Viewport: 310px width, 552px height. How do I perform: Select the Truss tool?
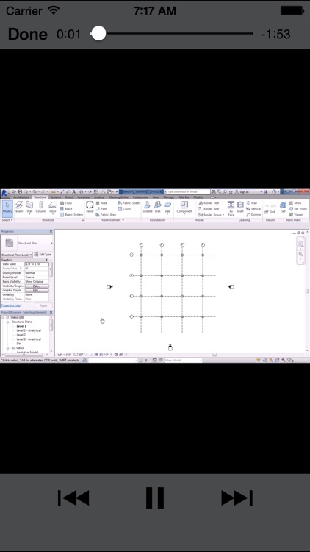pos(65,203)
